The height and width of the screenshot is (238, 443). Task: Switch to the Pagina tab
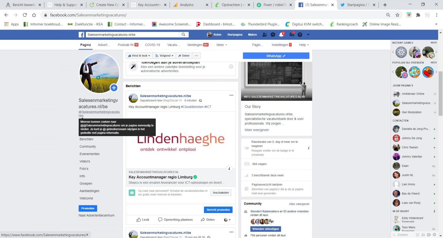click(x=86, y=45)
